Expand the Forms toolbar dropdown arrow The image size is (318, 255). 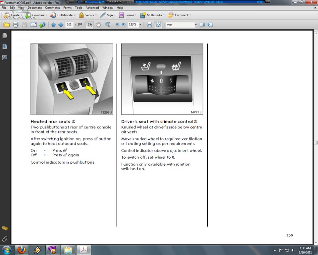tap(136, 15)
